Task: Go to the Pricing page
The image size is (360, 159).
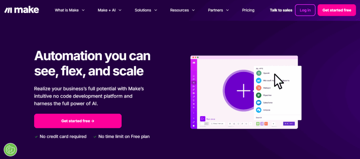Action: click(248, 10)
